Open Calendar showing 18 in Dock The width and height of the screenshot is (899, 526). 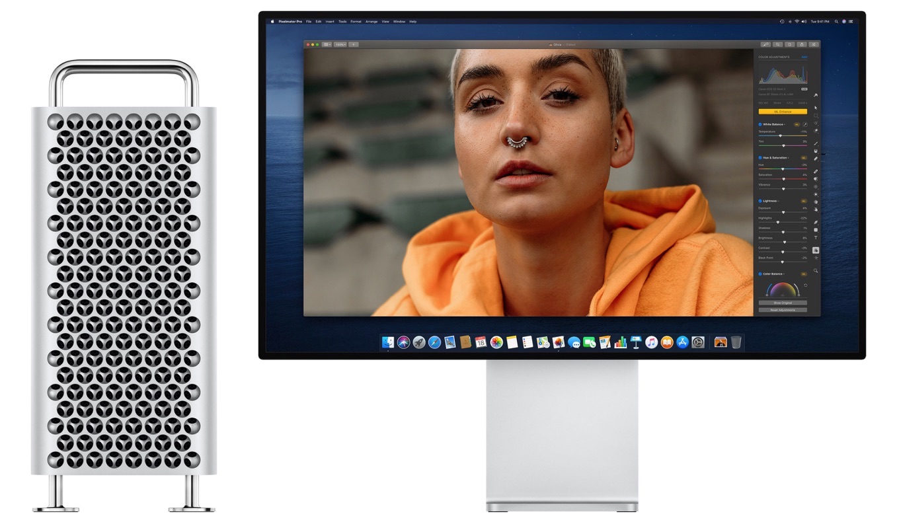(x=481, y=342)
